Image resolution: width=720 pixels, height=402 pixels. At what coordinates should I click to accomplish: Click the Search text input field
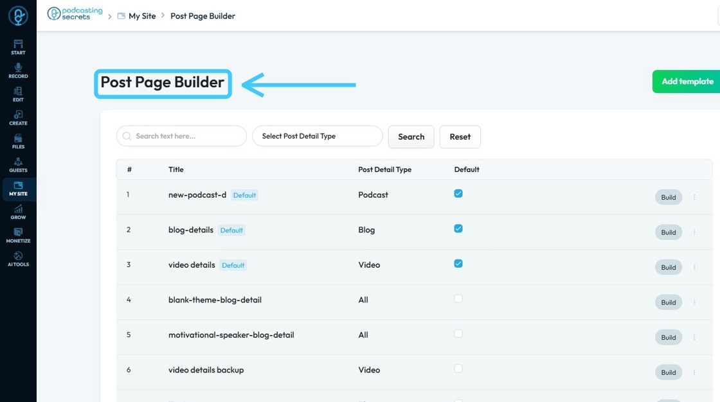pyautogui.click(x=186, y=136)
